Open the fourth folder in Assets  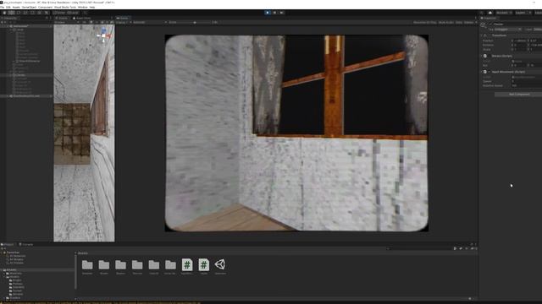pos(137,264)
